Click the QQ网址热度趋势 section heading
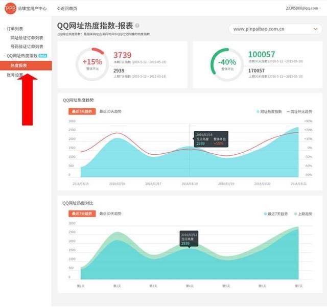Viewport: 327px width, 307px height. (x=78, y=100)
